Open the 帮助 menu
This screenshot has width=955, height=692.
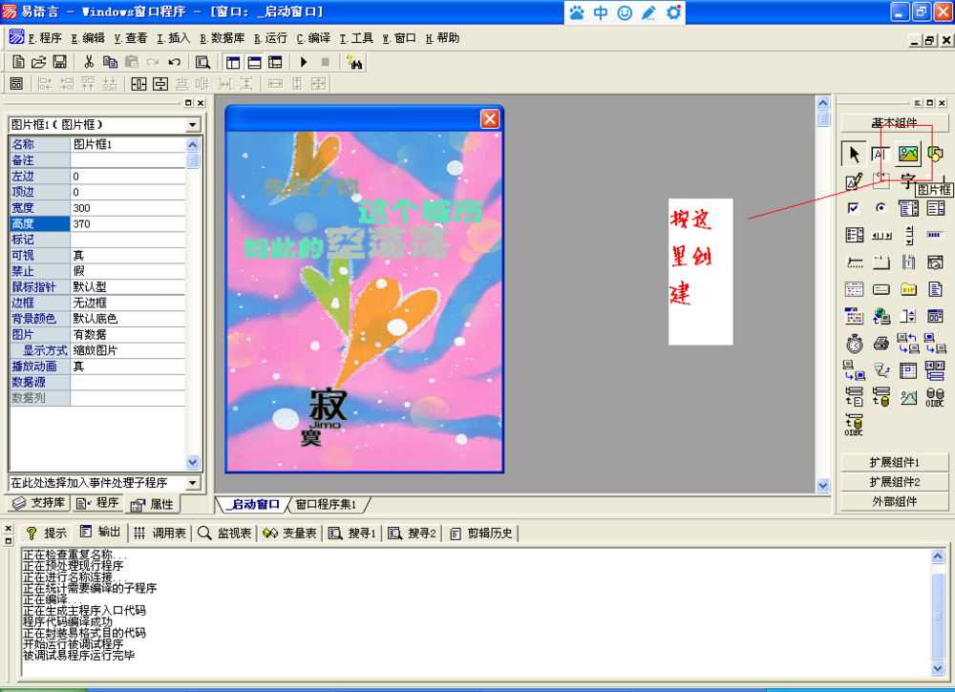tap(442, 38)
